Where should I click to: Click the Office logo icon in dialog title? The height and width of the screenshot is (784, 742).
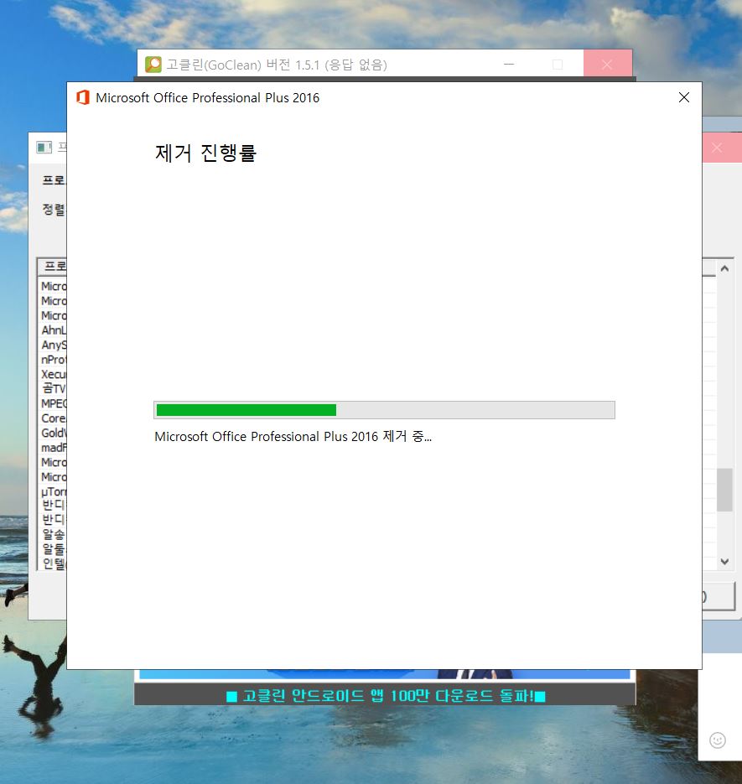(82, 97)
